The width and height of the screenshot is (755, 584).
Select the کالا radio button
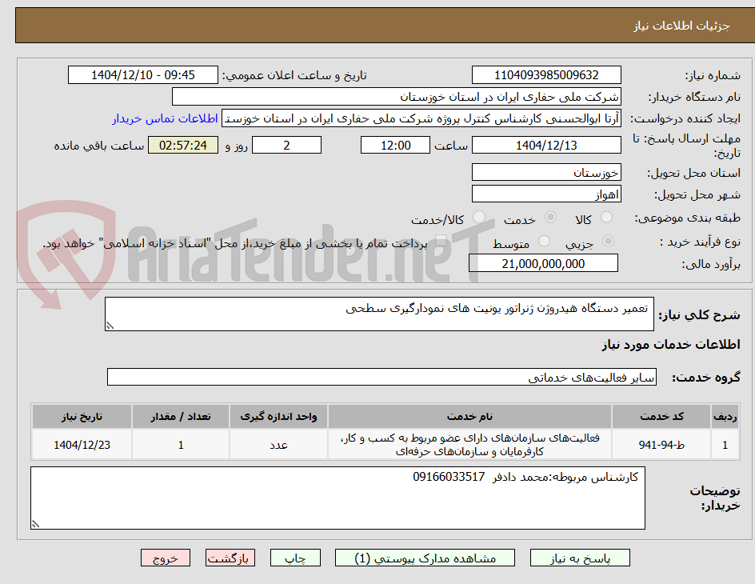pos(606,217)
